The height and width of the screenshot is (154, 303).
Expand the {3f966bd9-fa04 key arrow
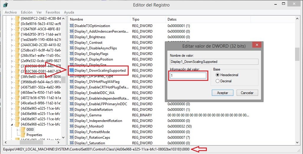point(12,82)
